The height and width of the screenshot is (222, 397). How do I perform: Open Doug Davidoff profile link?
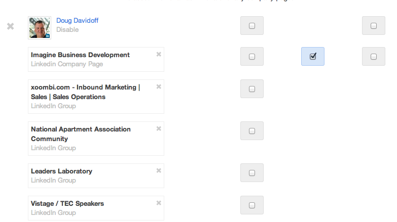click(77, 20)
